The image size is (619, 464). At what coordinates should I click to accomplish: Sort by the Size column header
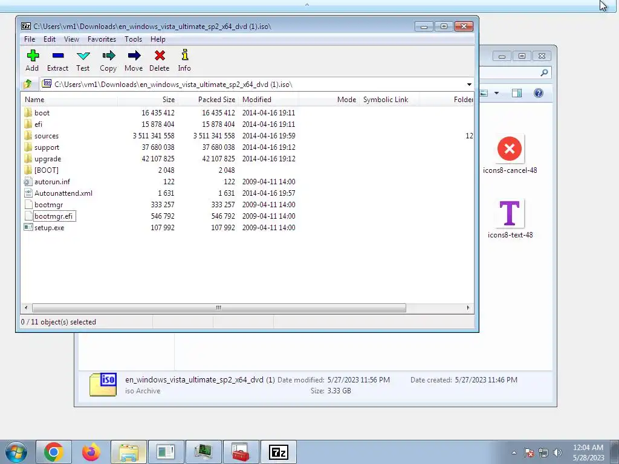tap(147, 100)
